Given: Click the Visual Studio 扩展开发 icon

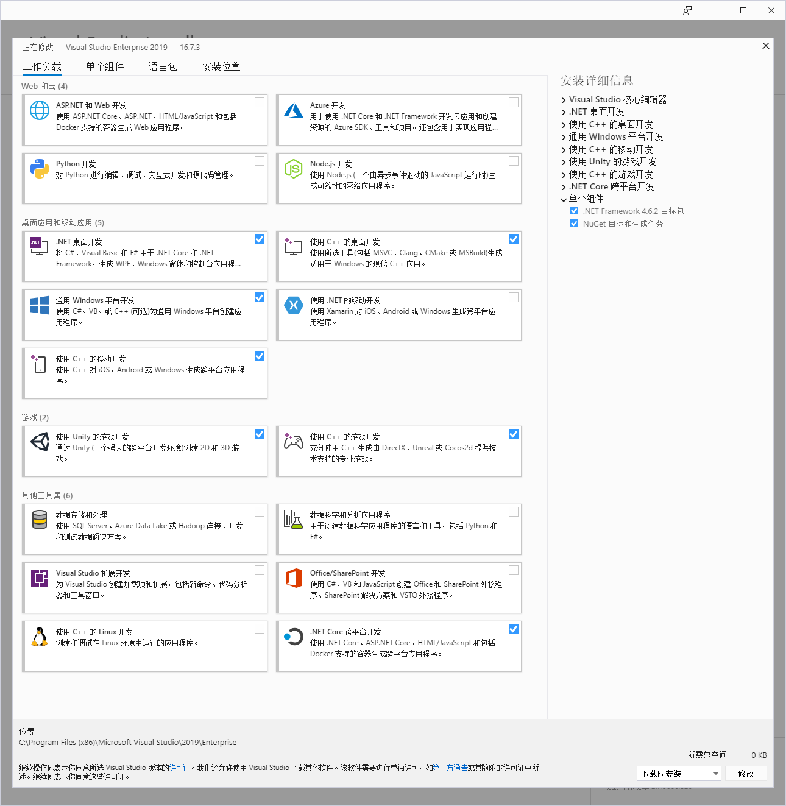Looking at the screenshot, I should pos(40,578).
